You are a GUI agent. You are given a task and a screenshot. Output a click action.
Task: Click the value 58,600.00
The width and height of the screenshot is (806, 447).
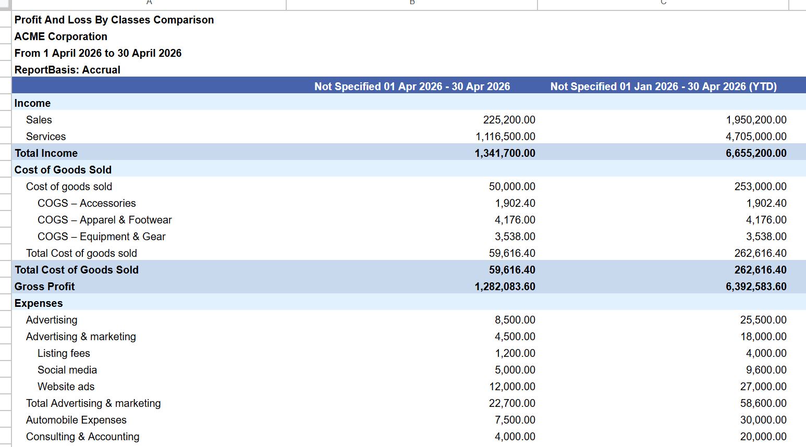tap(763, 403)
